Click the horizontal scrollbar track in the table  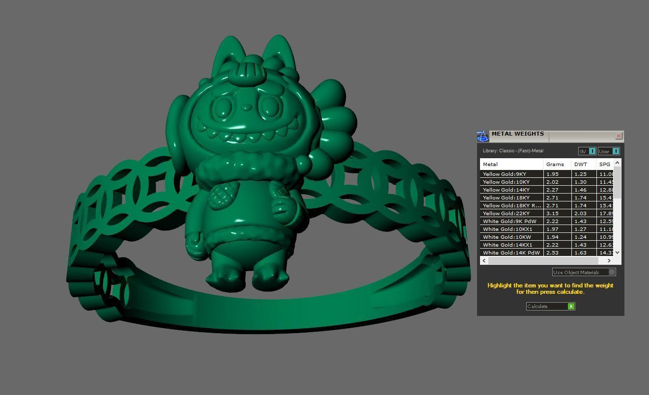click(x=547, y=260)
